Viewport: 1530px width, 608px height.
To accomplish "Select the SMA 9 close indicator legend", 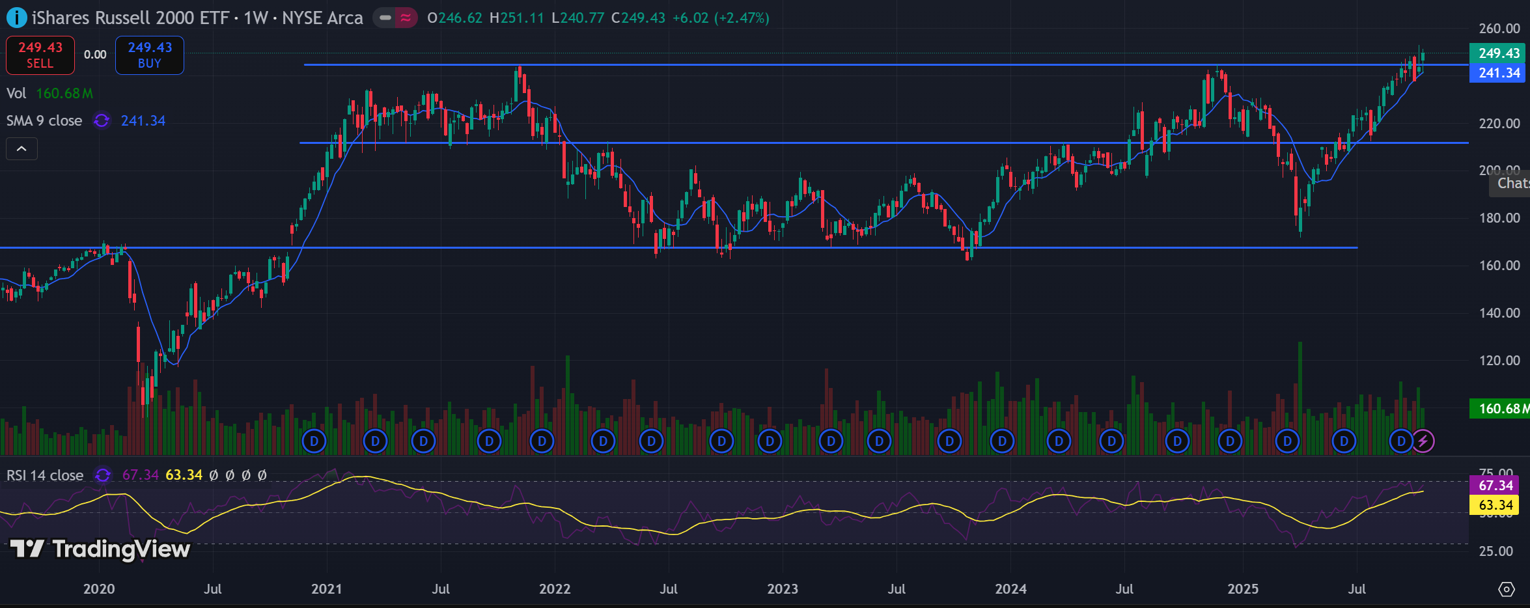I will tap(44, 120).
